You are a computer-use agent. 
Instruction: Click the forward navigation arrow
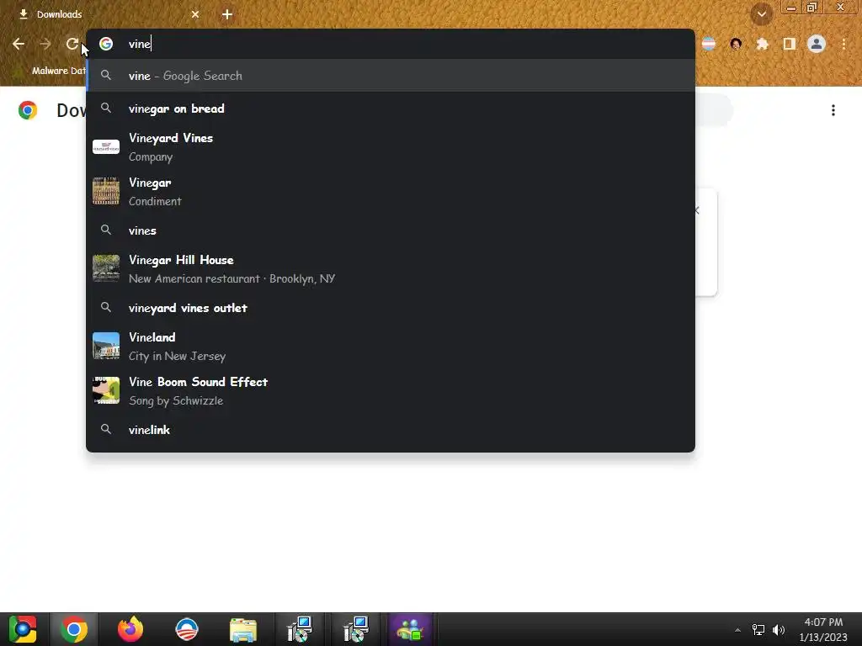45,44
